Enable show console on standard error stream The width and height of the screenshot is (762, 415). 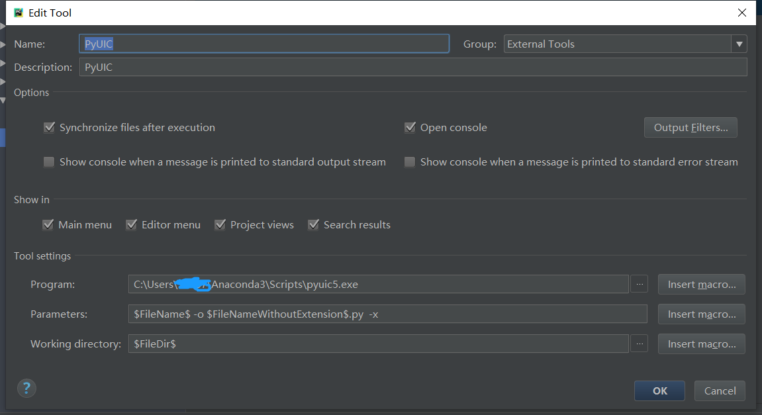pos(410,161)
